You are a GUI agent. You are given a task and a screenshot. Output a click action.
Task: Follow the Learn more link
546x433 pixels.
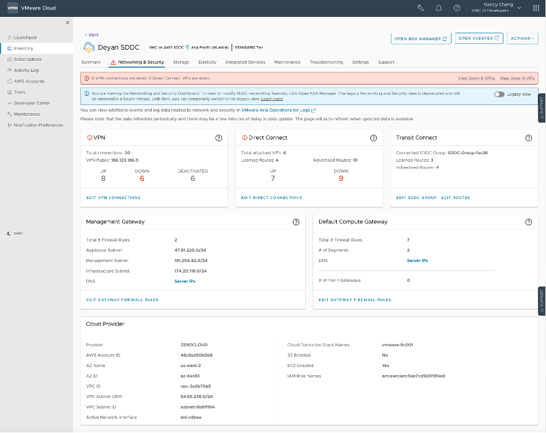[x=272, y=99]
